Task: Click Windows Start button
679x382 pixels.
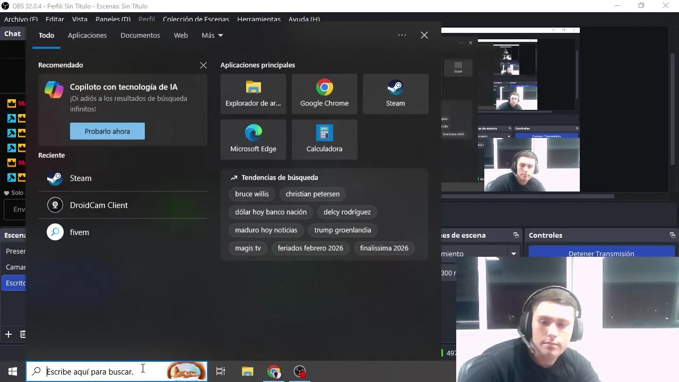Action: 13,371
